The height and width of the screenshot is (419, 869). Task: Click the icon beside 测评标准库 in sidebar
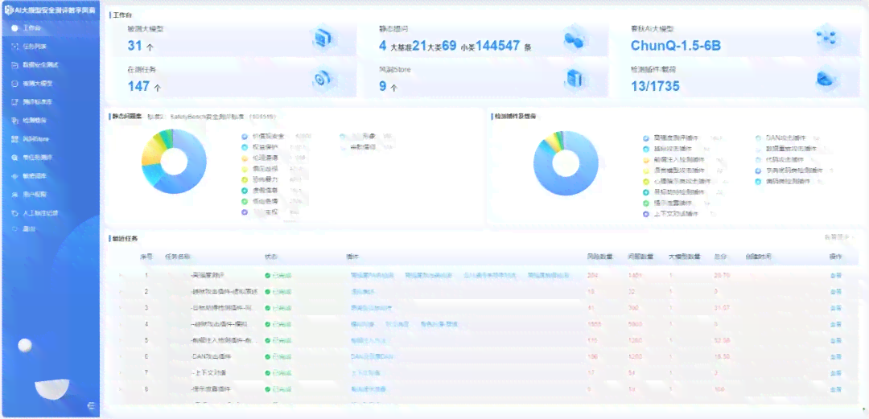click(x=15, y=102)
